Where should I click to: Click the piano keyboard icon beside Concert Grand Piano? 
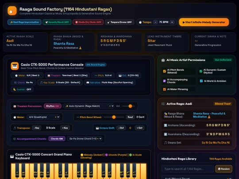point(12,156)
